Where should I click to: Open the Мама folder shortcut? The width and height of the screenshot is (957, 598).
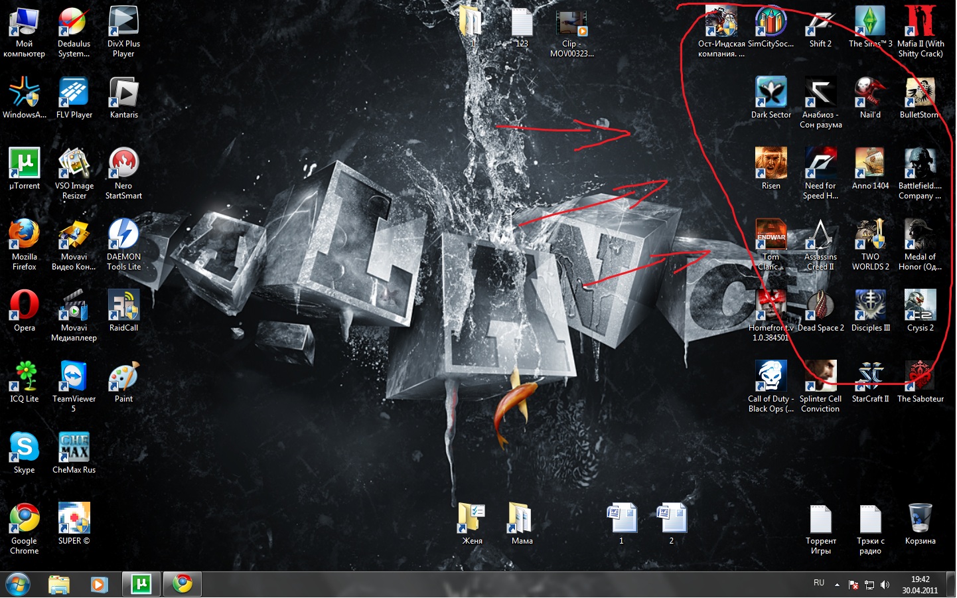522,524
